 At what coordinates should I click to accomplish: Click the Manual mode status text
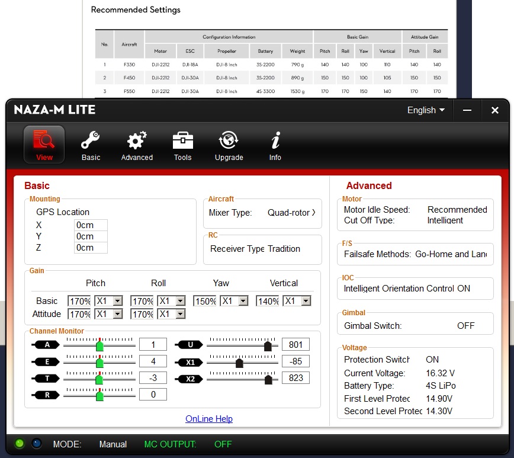click(113, 444)
